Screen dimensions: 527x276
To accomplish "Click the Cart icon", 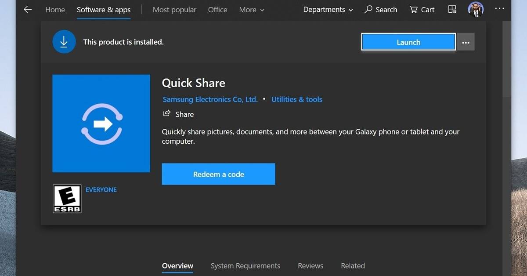I will click(414, 9).
